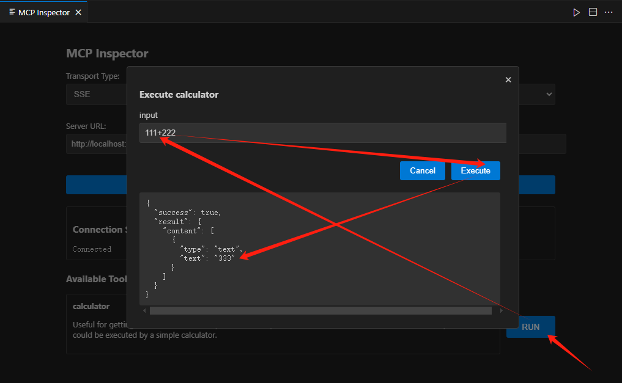622x383 pixels.
Task: Click the "text": "333" result line
Action: coord(207,258)
